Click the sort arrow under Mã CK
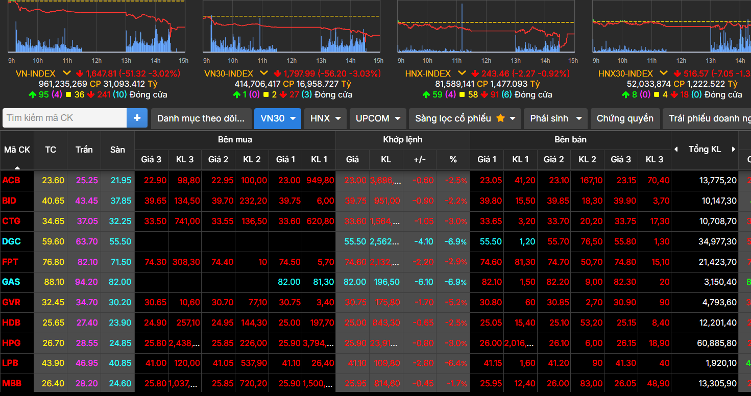The height and width of the screenshot is (396, 751). (17, 167)
